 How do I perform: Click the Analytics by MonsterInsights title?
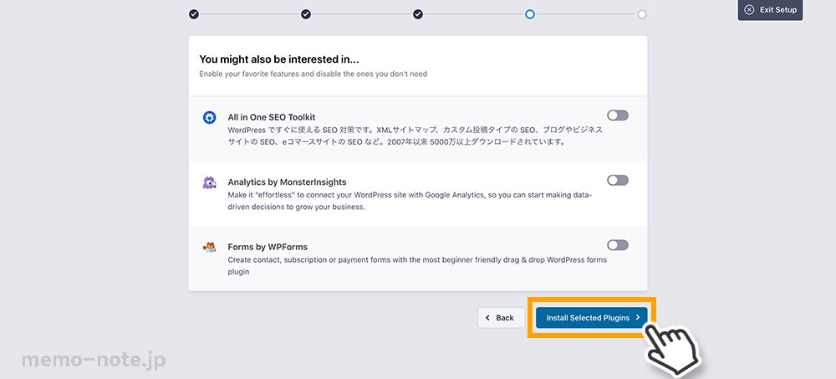click(287, 182)
